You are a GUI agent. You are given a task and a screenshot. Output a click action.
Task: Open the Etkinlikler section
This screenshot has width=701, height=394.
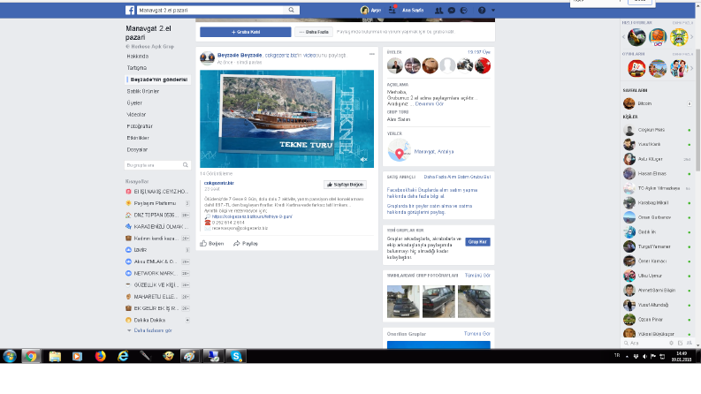pos(138,138)
